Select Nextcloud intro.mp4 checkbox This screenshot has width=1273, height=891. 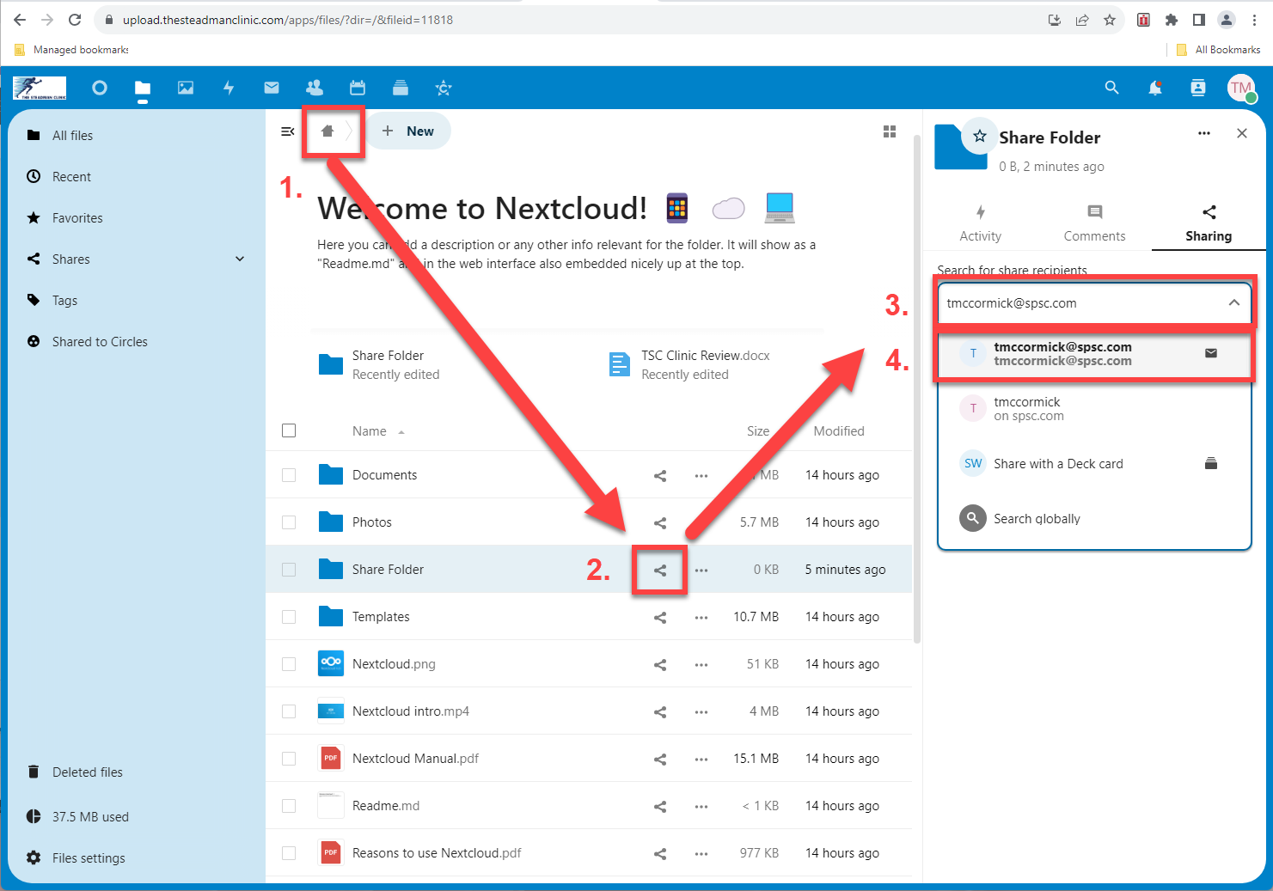[x=289, y=711]
